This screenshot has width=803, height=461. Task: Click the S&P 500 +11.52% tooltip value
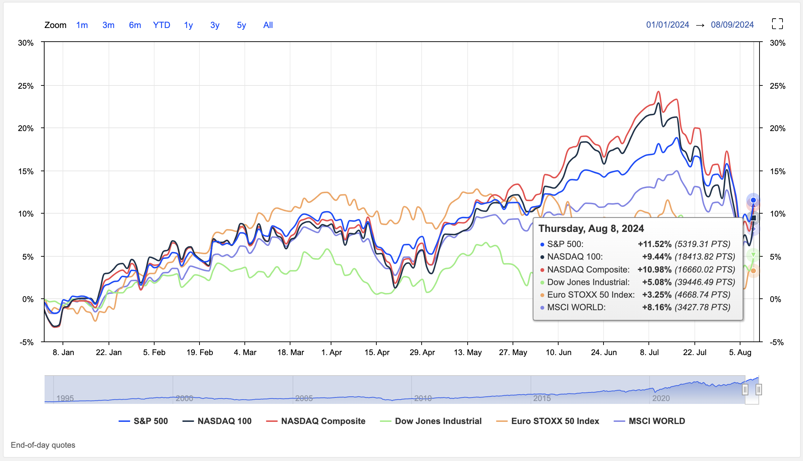tap(655, 244)
